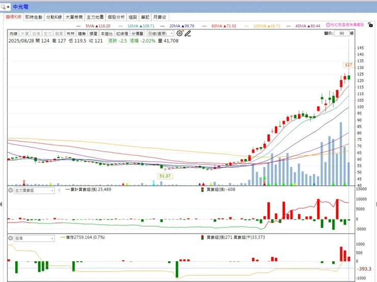This screenshot has height=282, width=377.
Task: Toggle 投信 overlay button in toolbar
Action: [36, 34]
